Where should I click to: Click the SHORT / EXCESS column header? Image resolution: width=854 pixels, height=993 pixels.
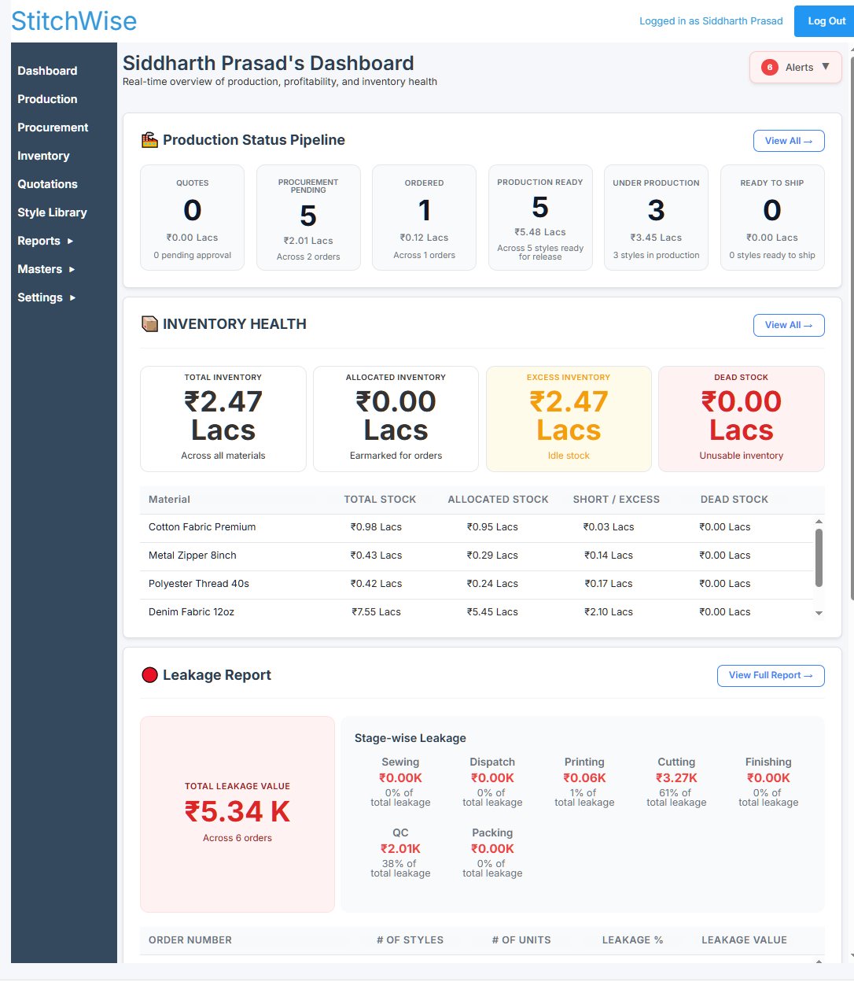pyautogui.click(x=617, y=500)
